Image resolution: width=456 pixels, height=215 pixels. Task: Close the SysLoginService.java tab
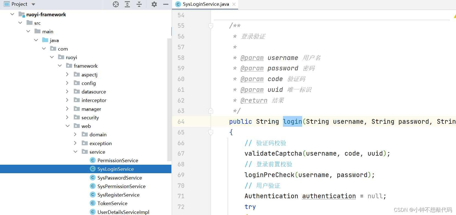click(234, 4)
